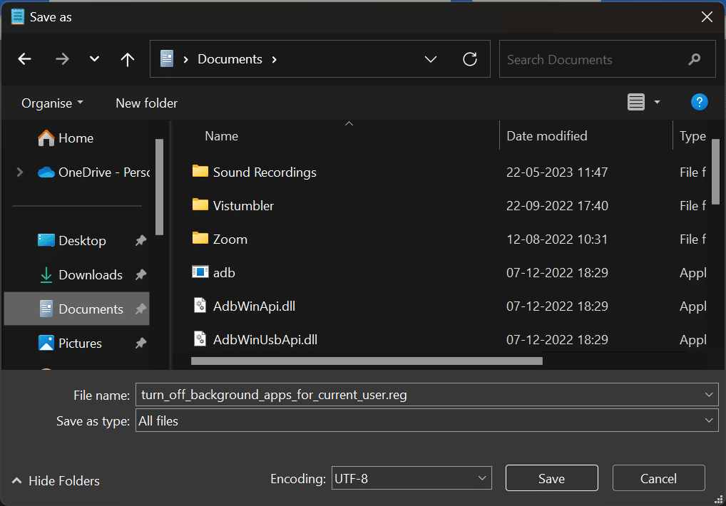Click the Save button
726x506 pixels.
pyautogui.click(x=551, y=478)
